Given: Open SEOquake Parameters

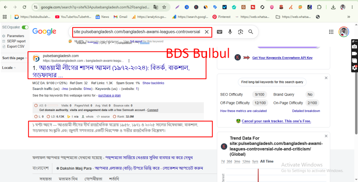Looking at the screenshot, I should (15, 36).
